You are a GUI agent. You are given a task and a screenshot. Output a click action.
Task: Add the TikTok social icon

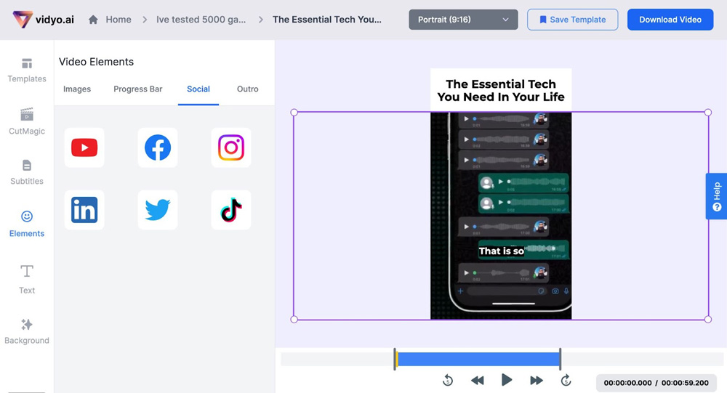[x=231, y=210]
